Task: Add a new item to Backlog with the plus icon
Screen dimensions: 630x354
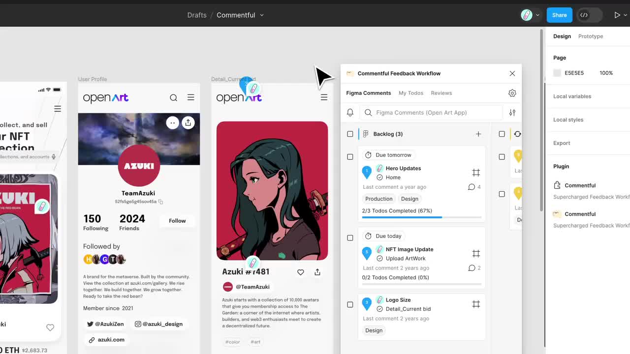Action: [x=478, y=134]
